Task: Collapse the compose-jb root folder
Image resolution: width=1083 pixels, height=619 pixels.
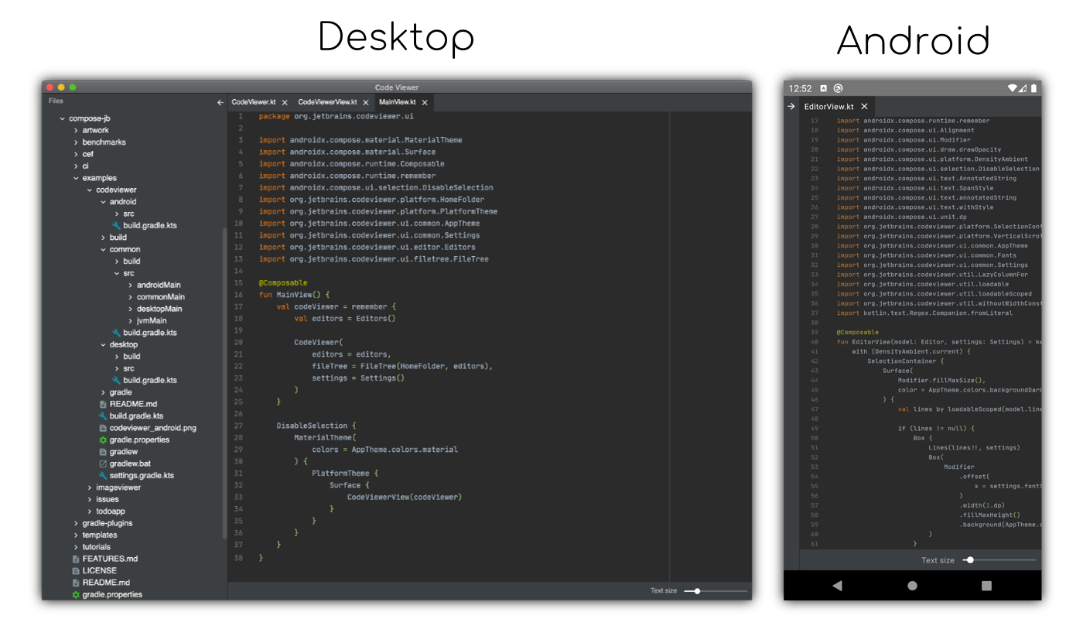Action: (63, 118)
